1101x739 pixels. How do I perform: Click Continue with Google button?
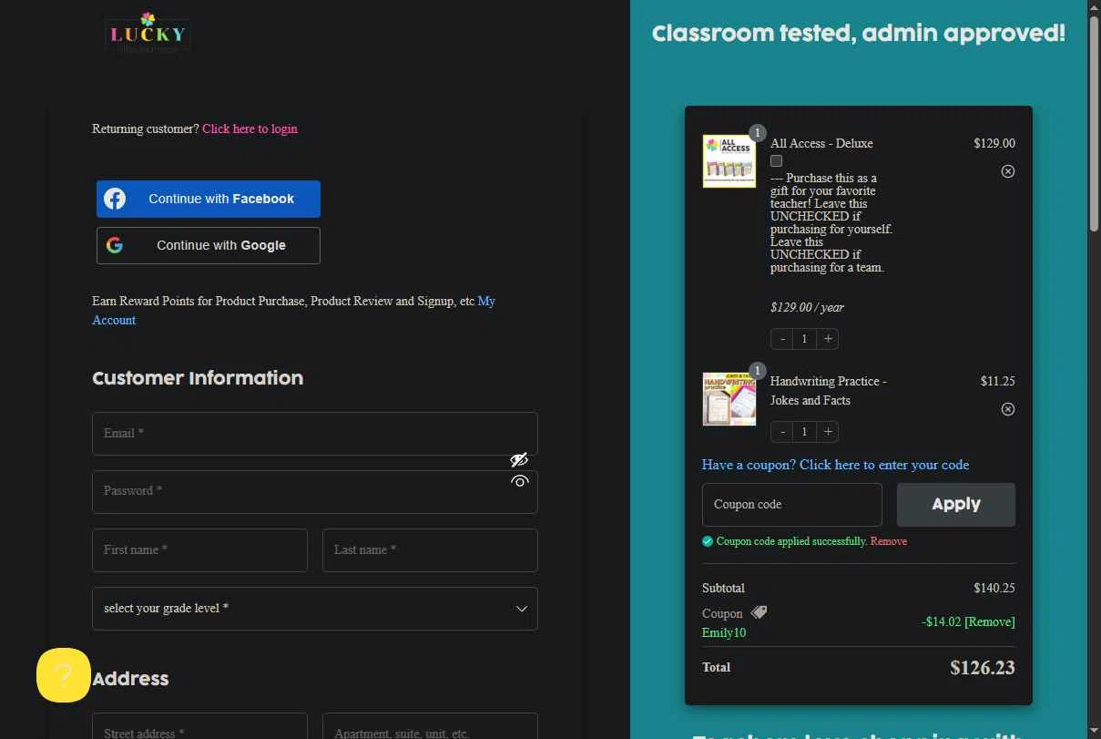coord(209,245)
